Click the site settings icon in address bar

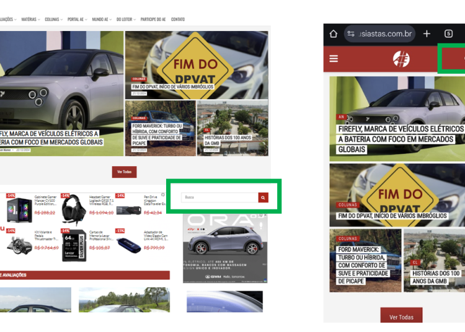351,33
